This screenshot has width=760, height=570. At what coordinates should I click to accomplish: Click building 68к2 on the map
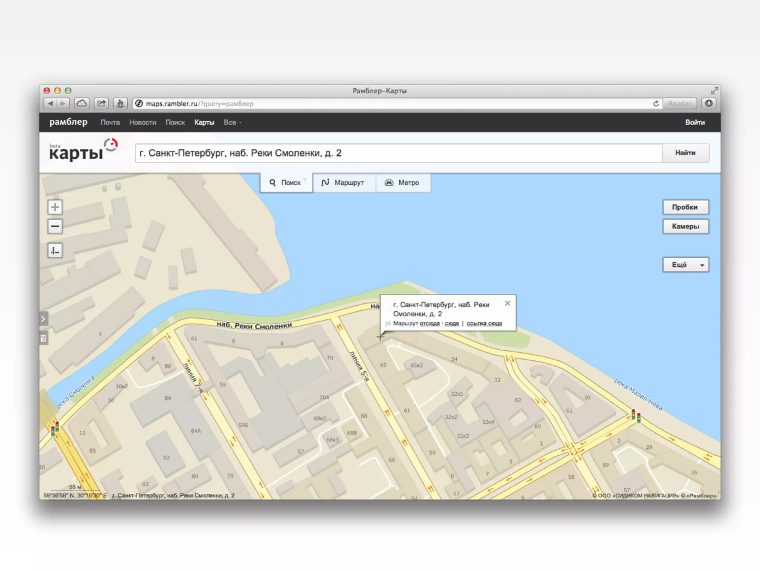point(320,418)
